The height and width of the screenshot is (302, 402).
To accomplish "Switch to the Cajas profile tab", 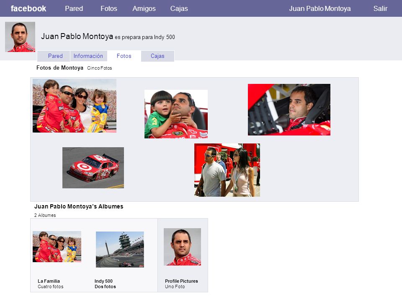I will [157, 56].
